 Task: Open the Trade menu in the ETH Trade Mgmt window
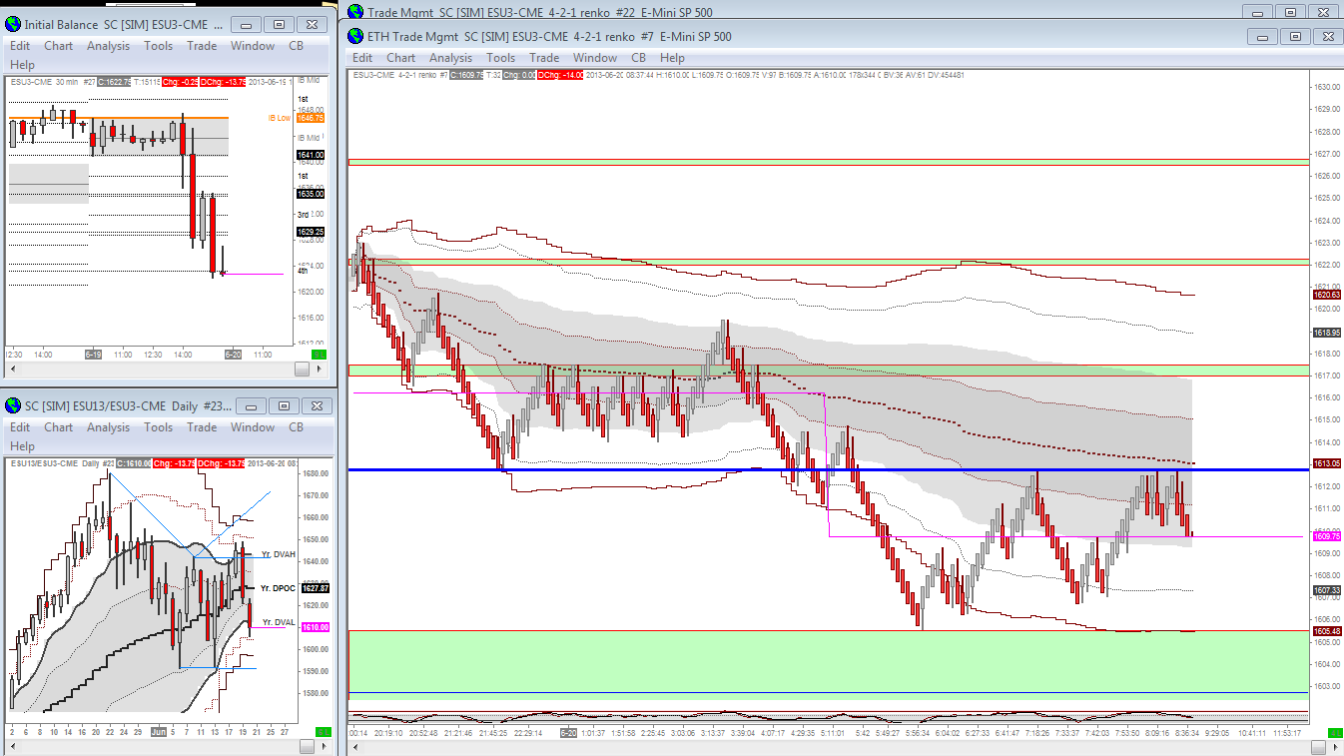point(544,58)
